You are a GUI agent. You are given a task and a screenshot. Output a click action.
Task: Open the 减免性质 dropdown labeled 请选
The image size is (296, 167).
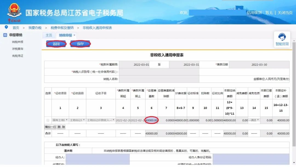pos(254,120)
